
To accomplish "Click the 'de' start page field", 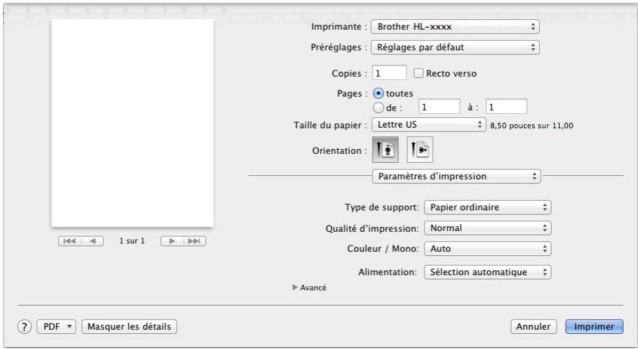I will pos(439,107).
